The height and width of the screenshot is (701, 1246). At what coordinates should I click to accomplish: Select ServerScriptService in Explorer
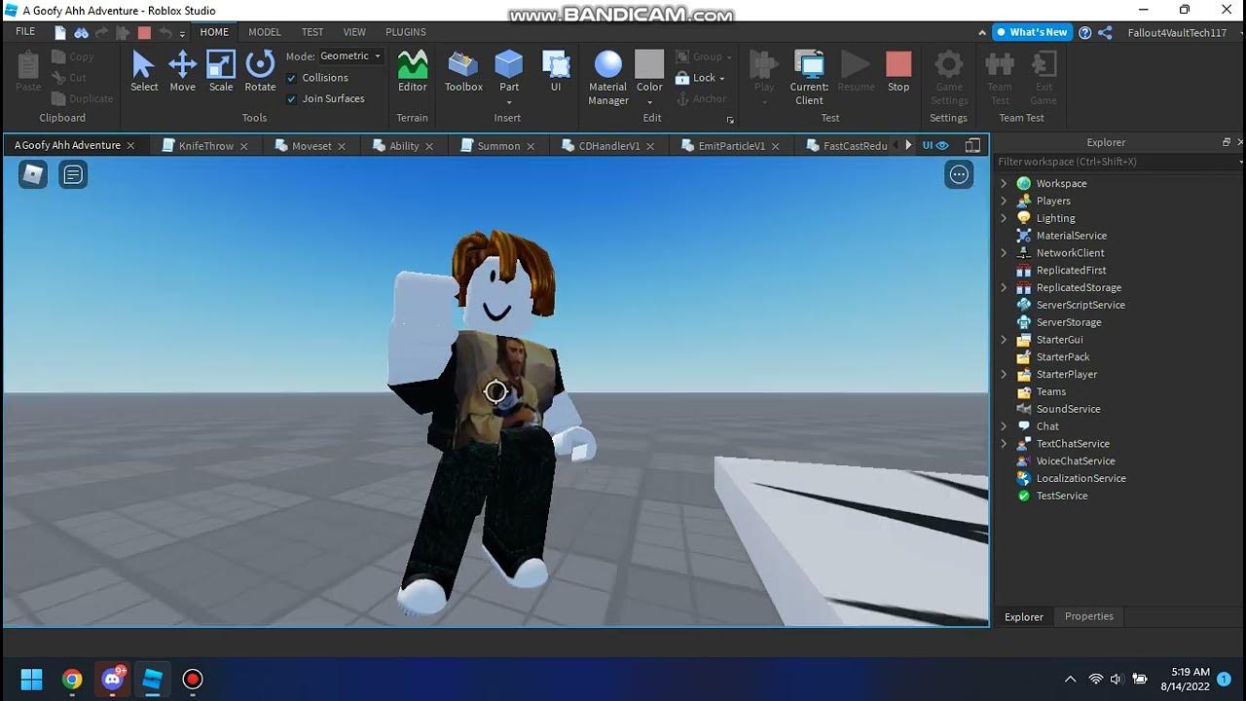tap(1081, 305)
